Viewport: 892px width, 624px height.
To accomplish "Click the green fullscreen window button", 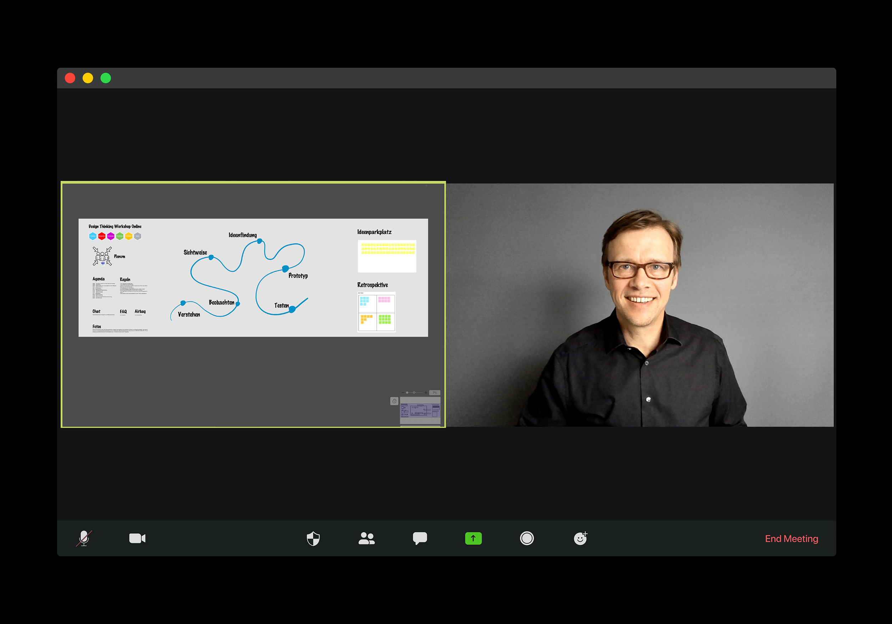I will [x=106, y=78].
